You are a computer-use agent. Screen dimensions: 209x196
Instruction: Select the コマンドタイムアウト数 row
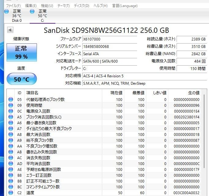(104, 187)
